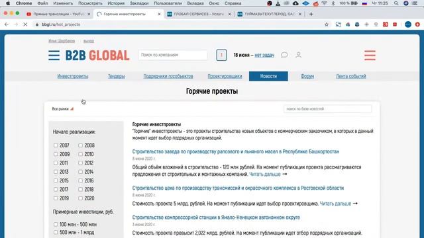
Task: Focus the поиск по базе новостей field
Action: (328, 108)
